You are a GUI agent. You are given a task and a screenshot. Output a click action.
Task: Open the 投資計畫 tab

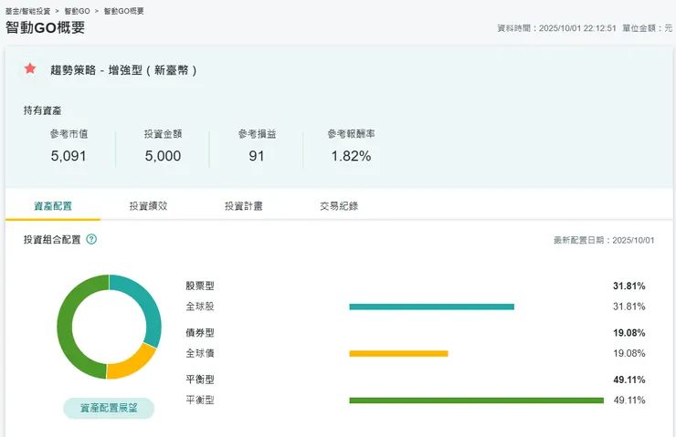click(x=244, y=206)
